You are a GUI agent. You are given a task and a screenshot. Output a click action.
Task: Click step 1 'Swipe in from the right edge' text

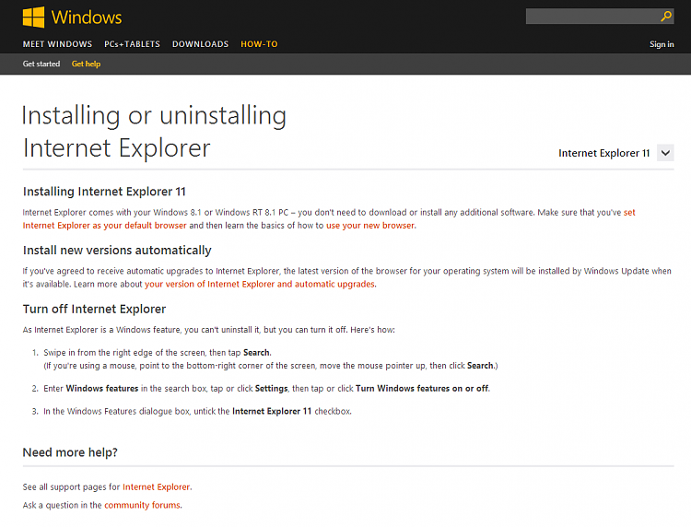pyautogui.click(x=158, y=353)
